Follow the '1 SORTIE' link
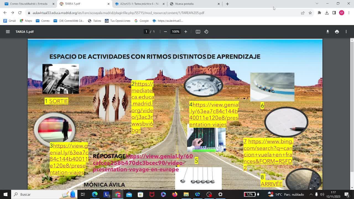354x199 pixels. pyautogui.click(x=59, y=101)
